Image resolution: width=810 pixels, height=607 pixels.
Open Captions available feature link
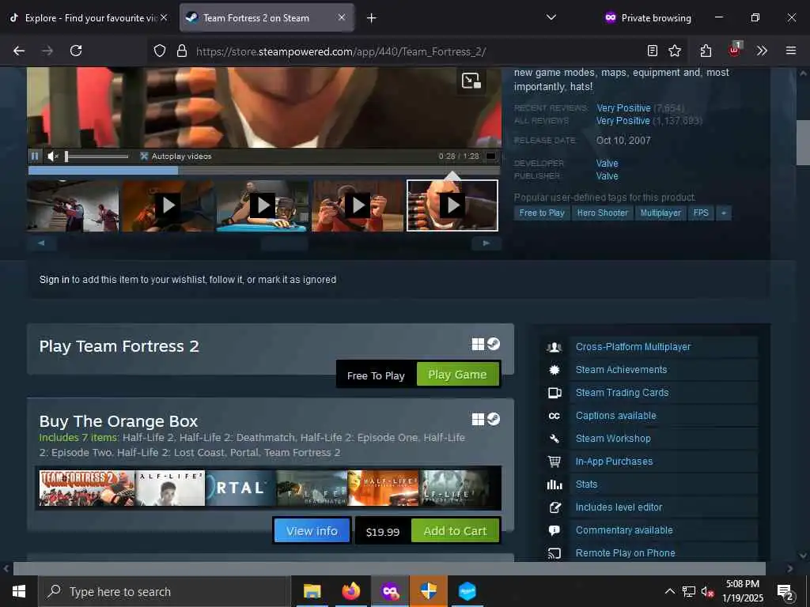point(615,416)
